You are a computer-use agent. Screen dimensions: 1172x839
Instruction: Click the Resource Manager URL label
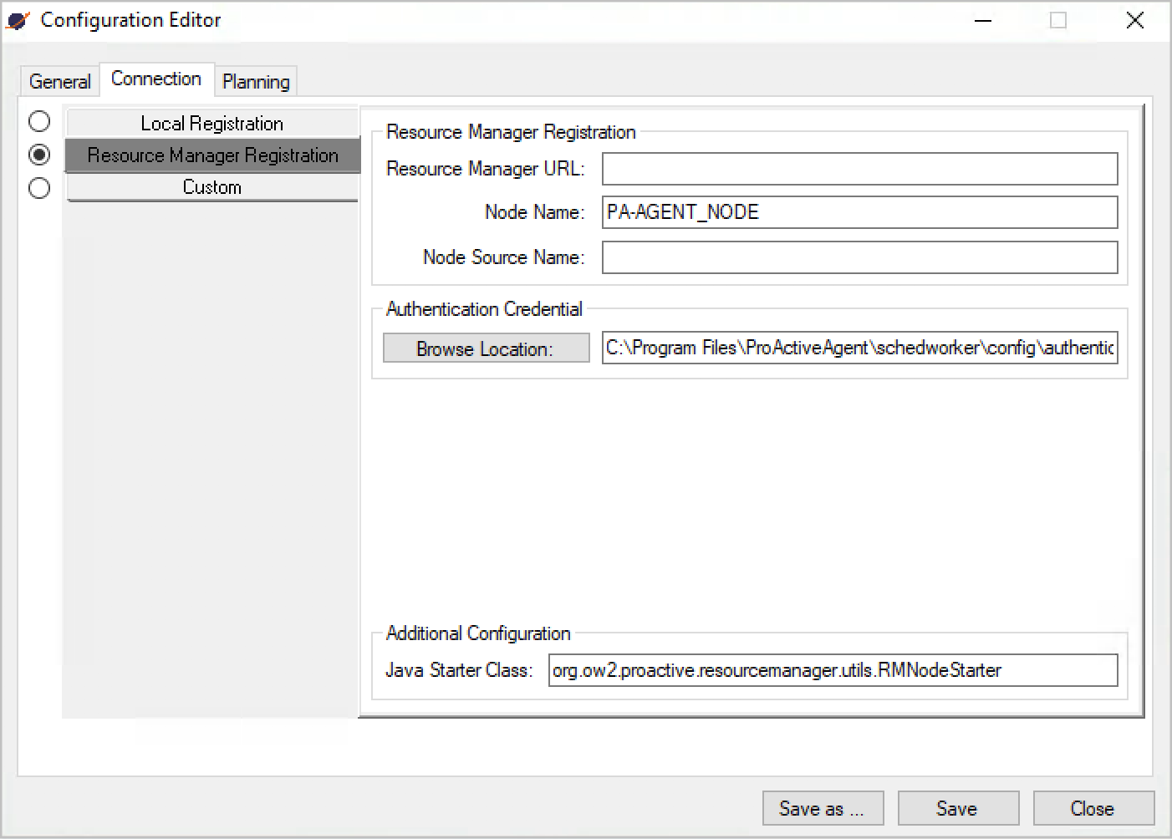point(486,169)
